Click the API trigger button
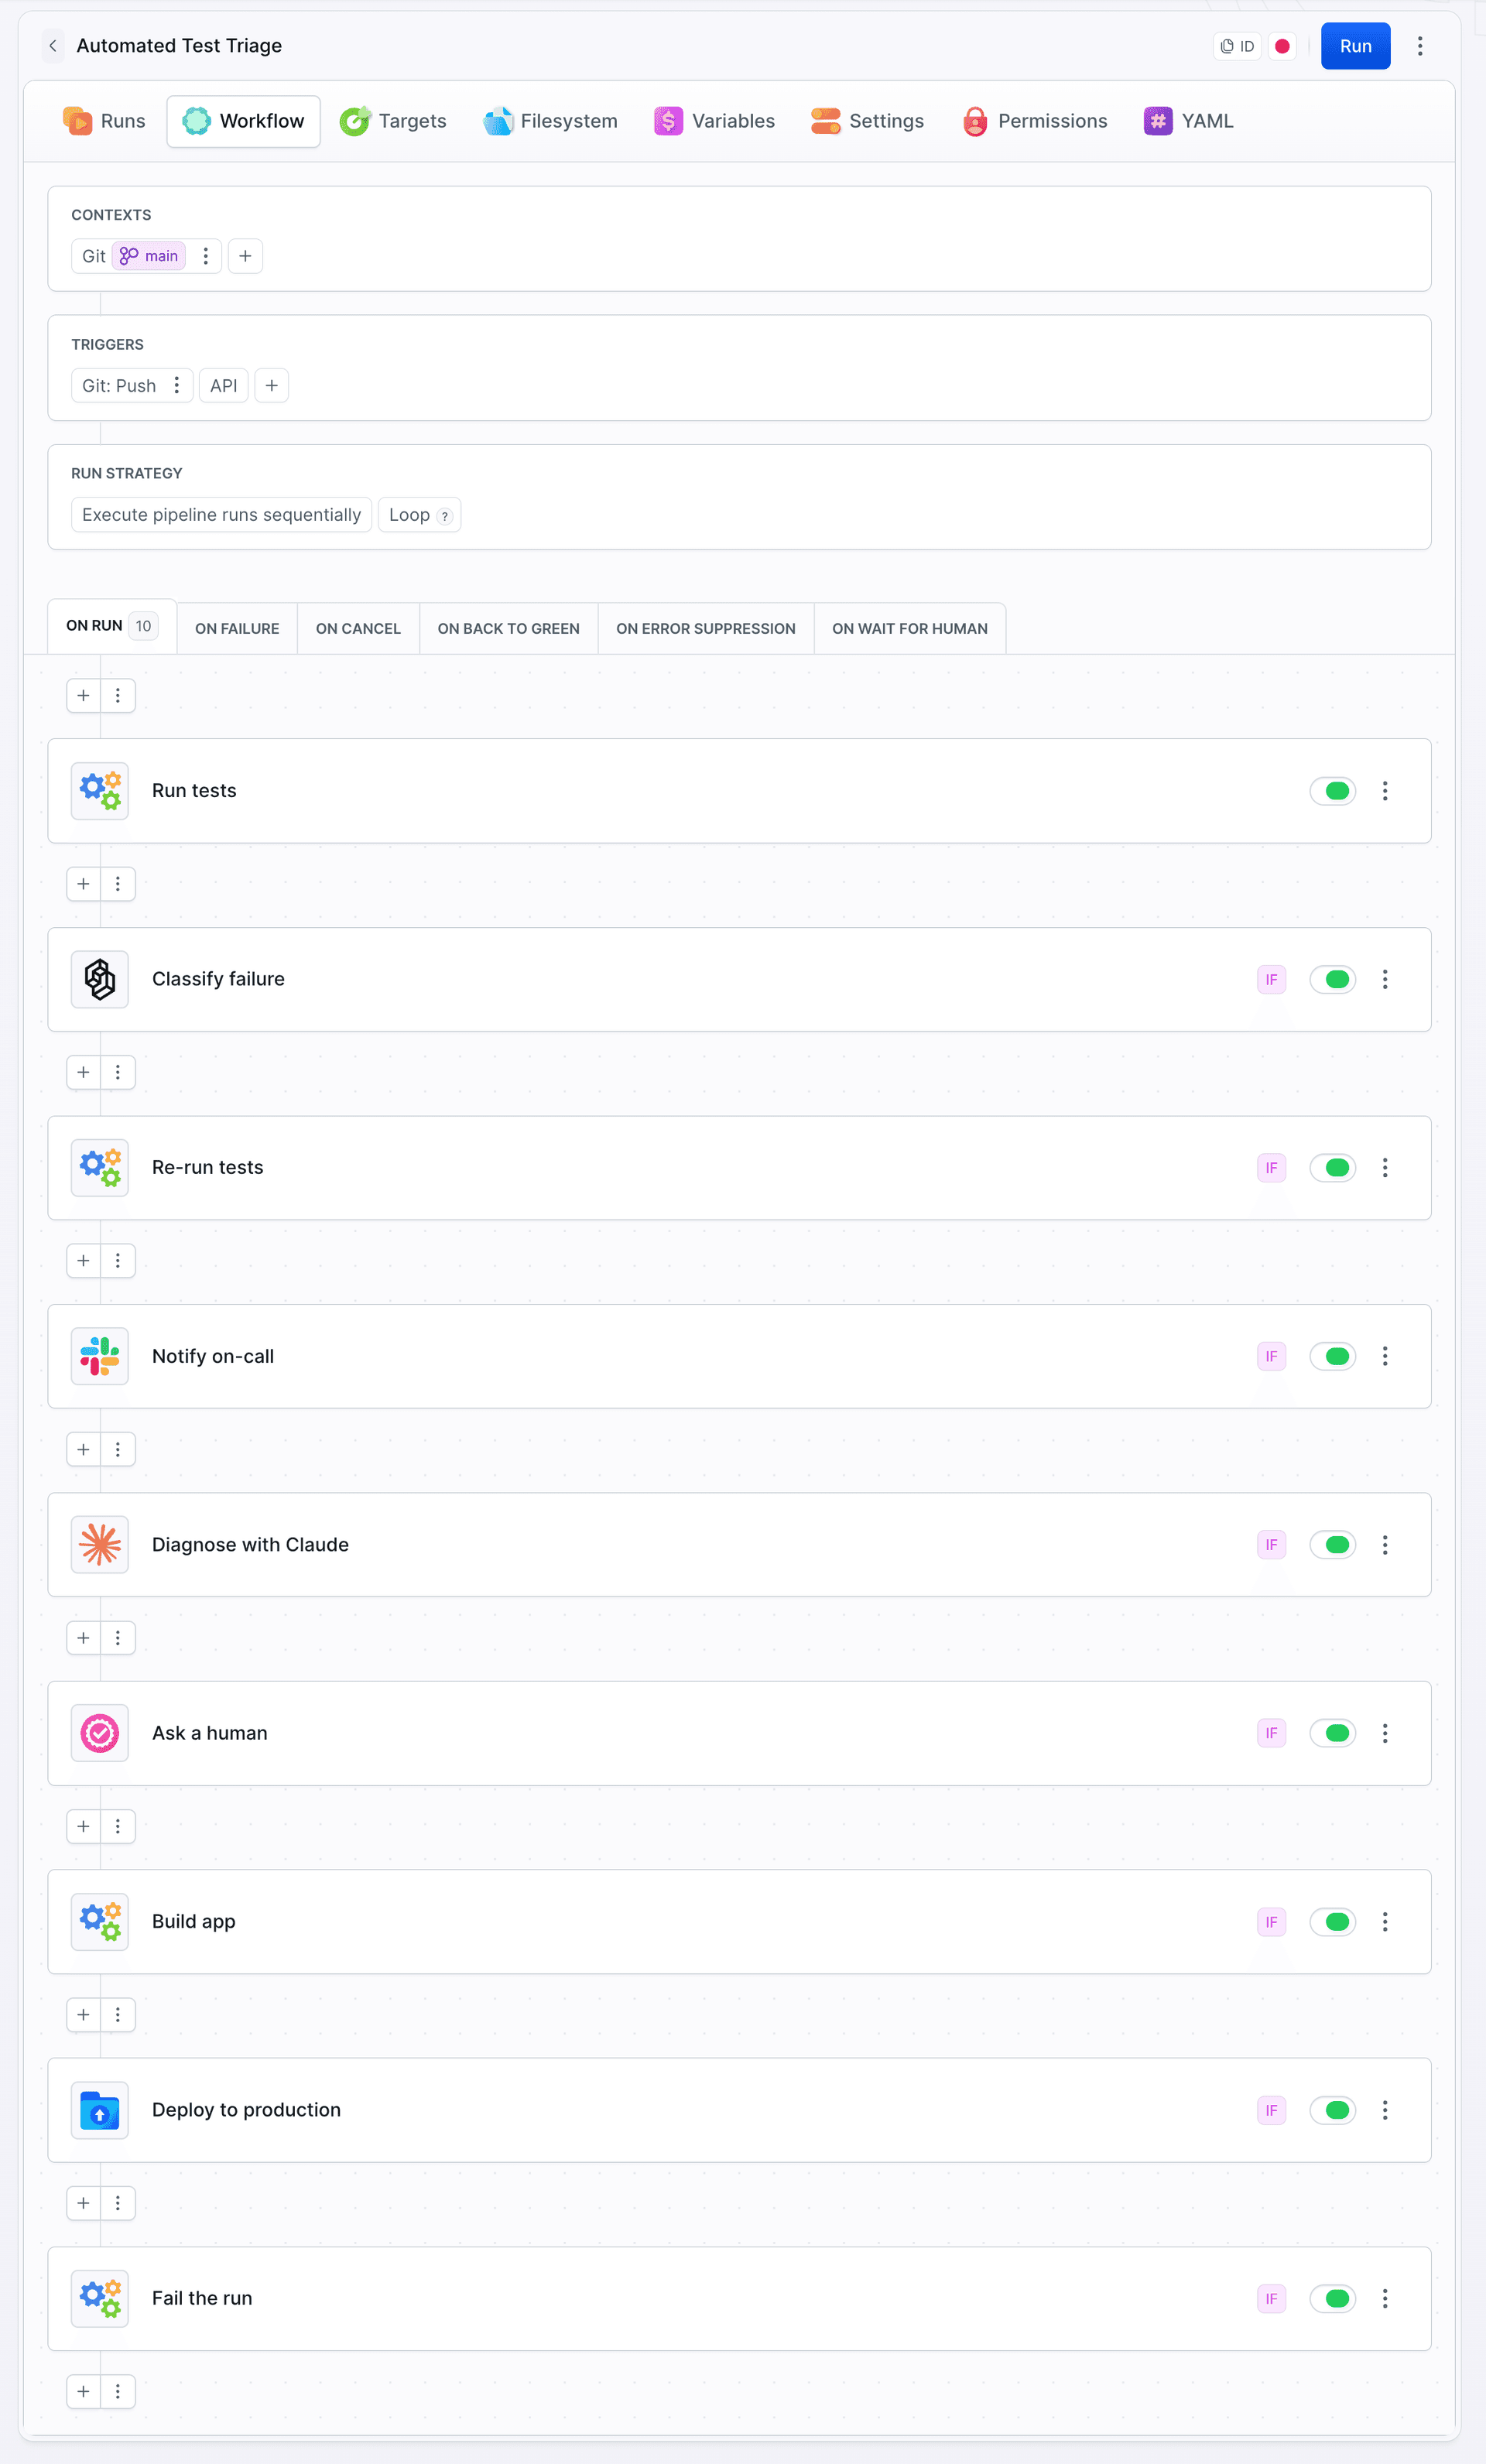Screen dimensions: 1486x2464 coord(223,385)
